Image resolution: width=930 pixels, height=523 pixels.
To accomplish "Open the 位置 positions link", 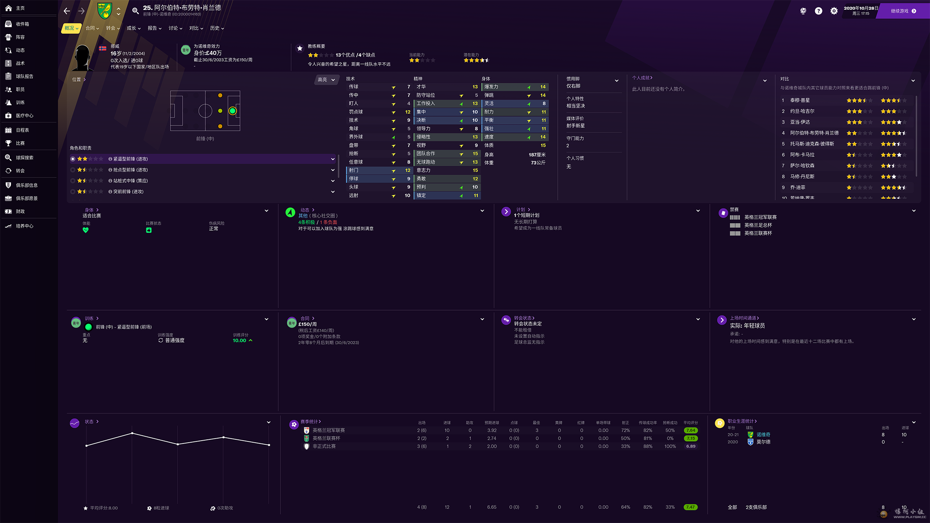I will [x=79, y=80].
